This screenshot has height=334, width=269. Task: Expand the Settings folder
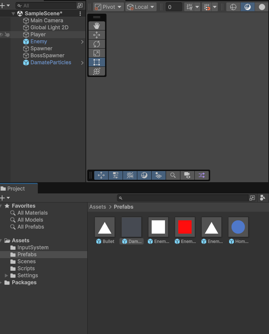pyautogui.click(x=6, y=276)
